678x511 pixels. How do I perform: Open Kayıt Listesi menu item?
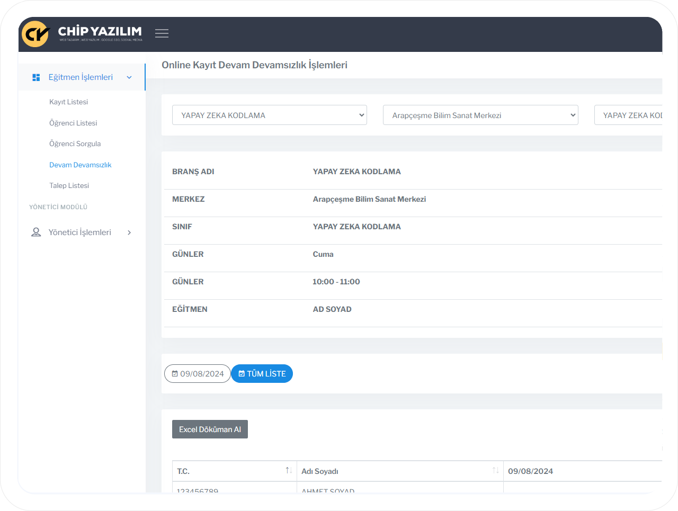click(x=69, y=102)
